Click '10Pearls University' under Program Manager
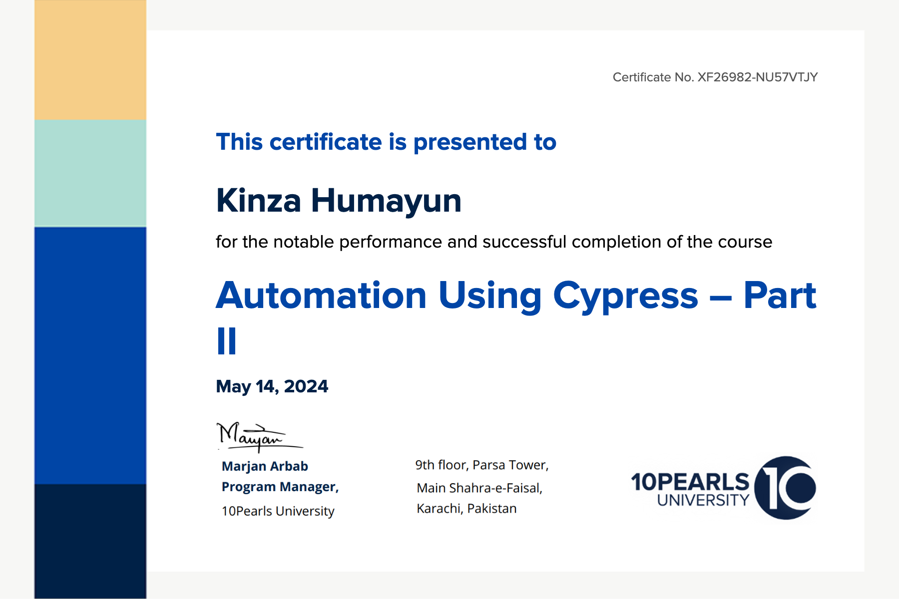 tap(278, 511)
